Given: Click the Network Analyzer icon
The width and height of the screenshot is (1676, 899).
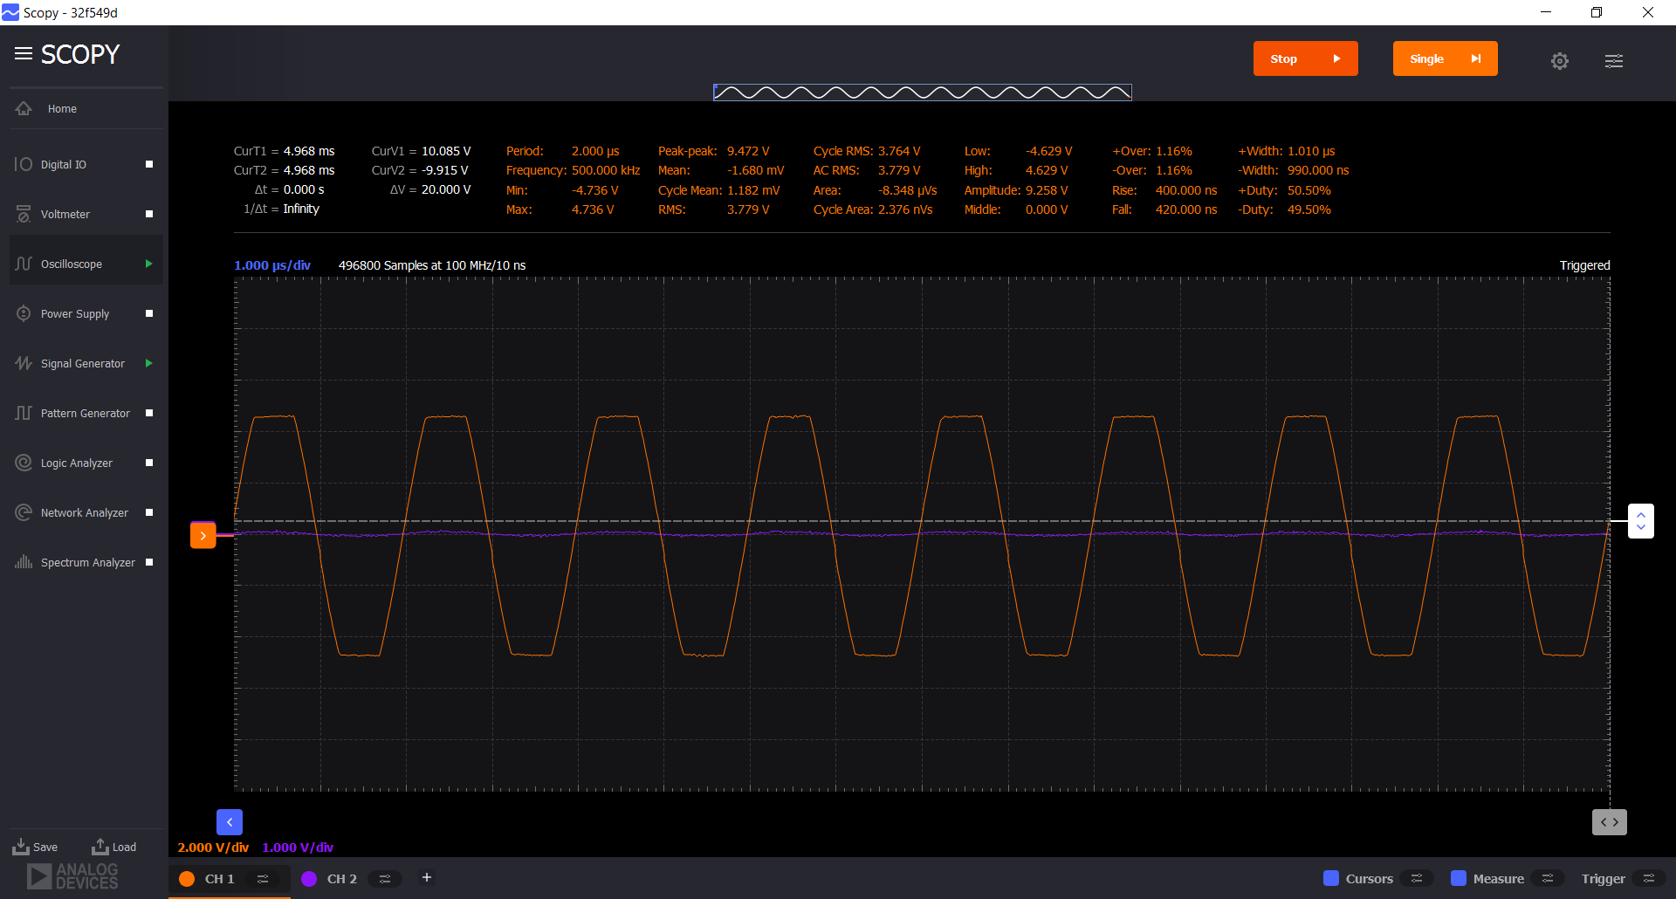Looking at the screenshot, I should pos(24,512).
